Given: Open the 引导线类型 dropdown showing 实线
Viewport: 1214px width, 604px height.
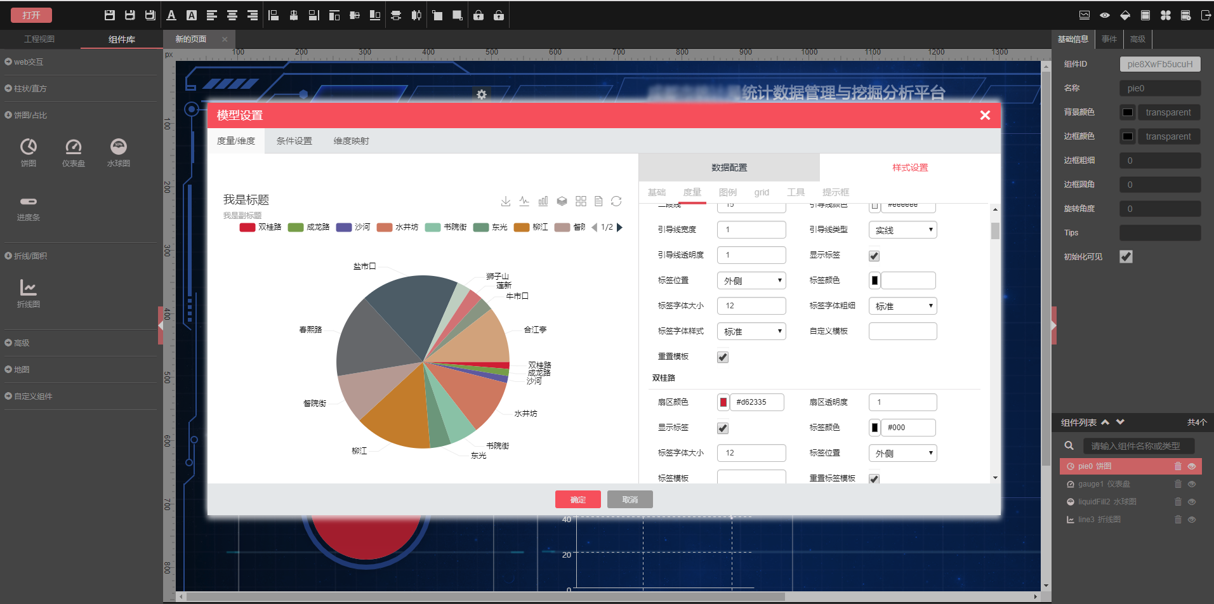Looking at the screenshot, I should click(x=902, y=230).
